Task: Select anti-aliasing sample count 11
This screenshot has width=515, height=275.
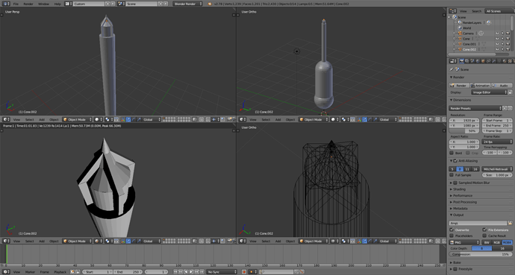Action: pos(467,169)
